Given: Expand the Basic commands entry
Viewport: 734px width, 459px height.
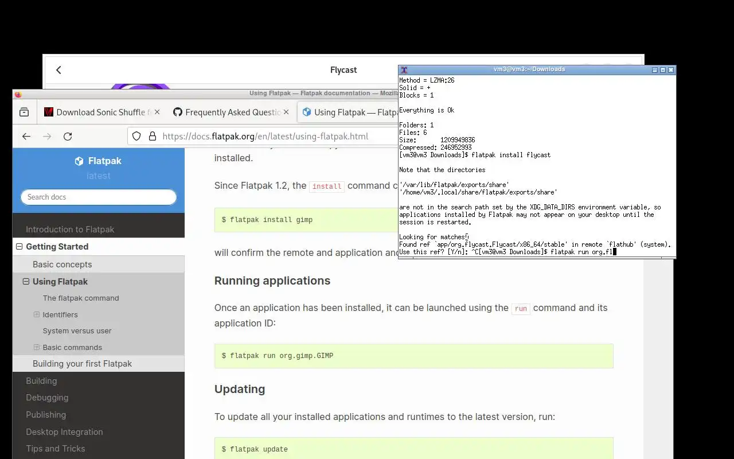Looking at the screenshot, I should [37, 347].
